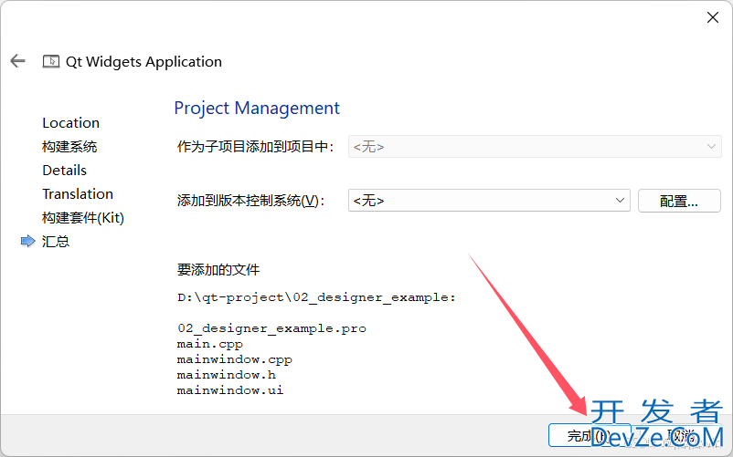Close the wizard dialog with X

(x=712, y=17)
